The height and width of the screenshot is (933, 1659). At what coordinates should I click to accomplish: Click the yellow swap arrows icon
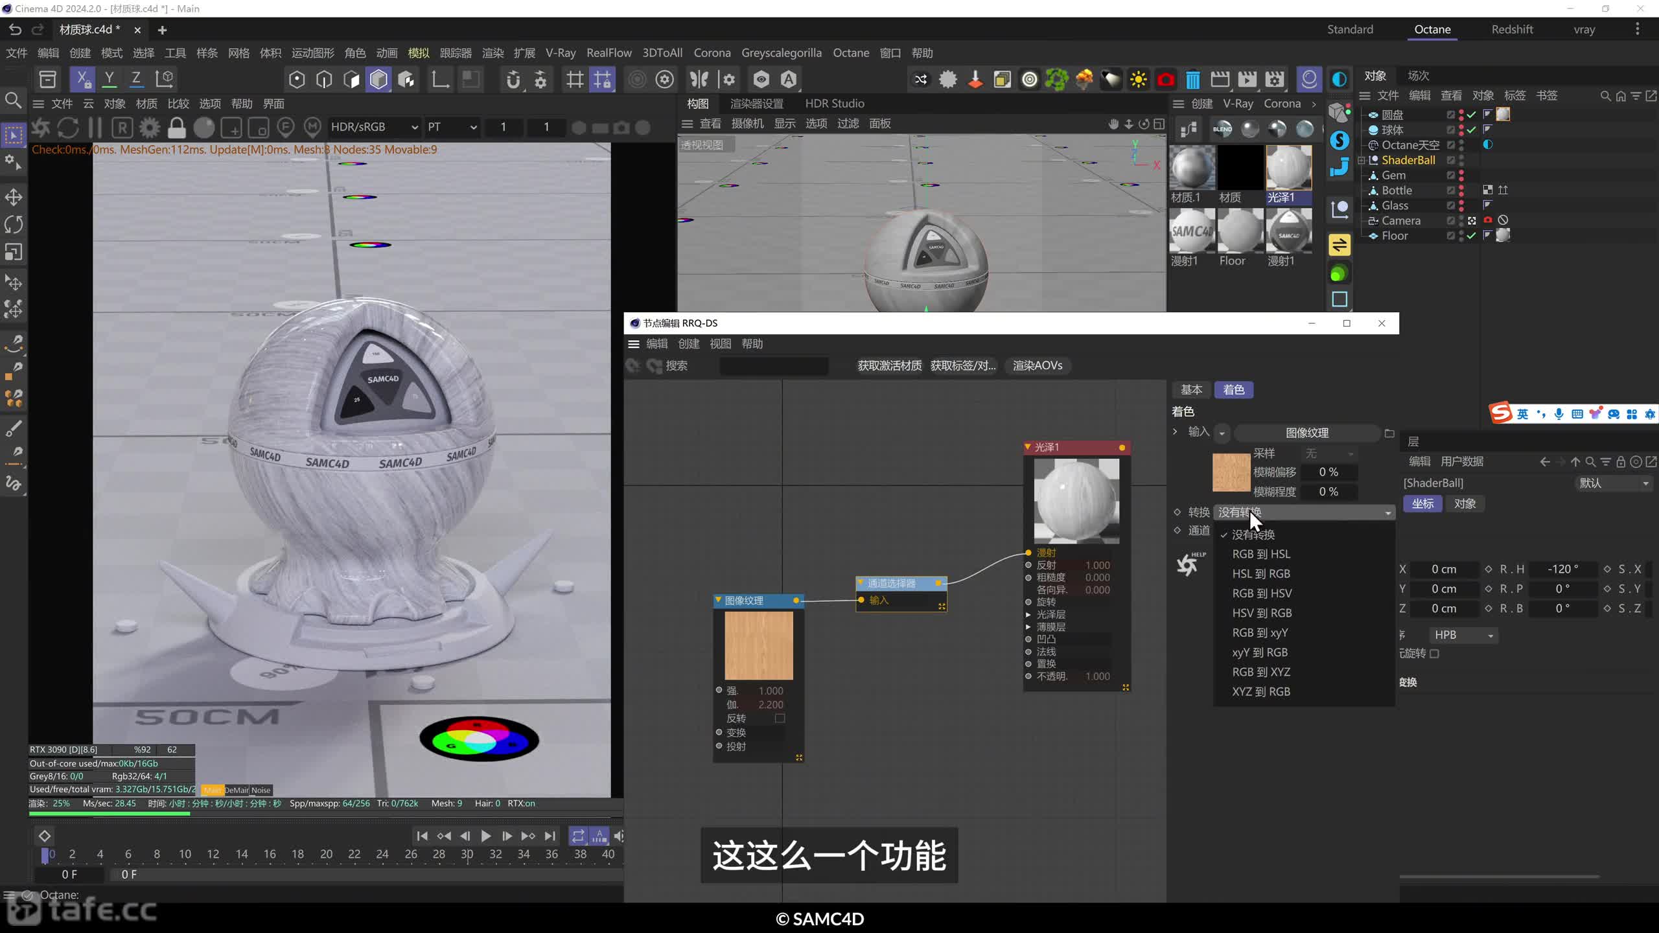tap(1340, 245)
